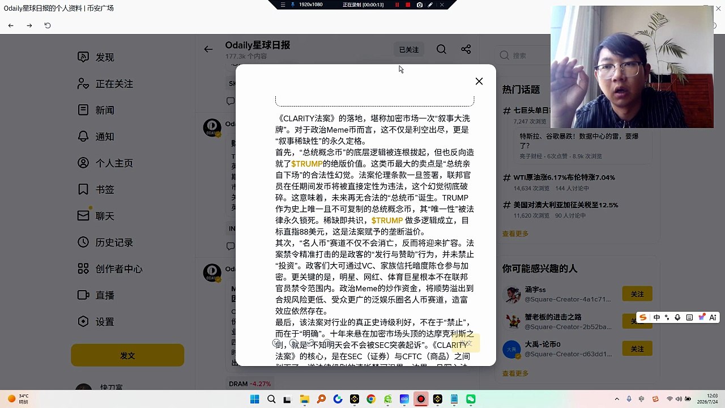Viewport: 725px width, 408px height.
Task: Open 新闻 section in sidebar
Action: point(96,110)
